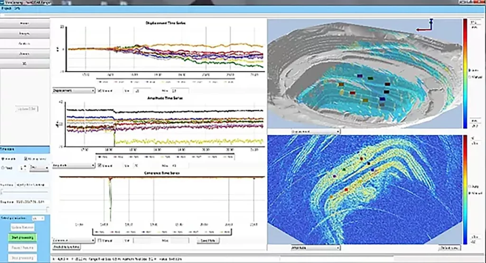This screenshot has height=263, width=486.
Task: Select the Analysis section in left panel
Action: (x=25, y=44)
